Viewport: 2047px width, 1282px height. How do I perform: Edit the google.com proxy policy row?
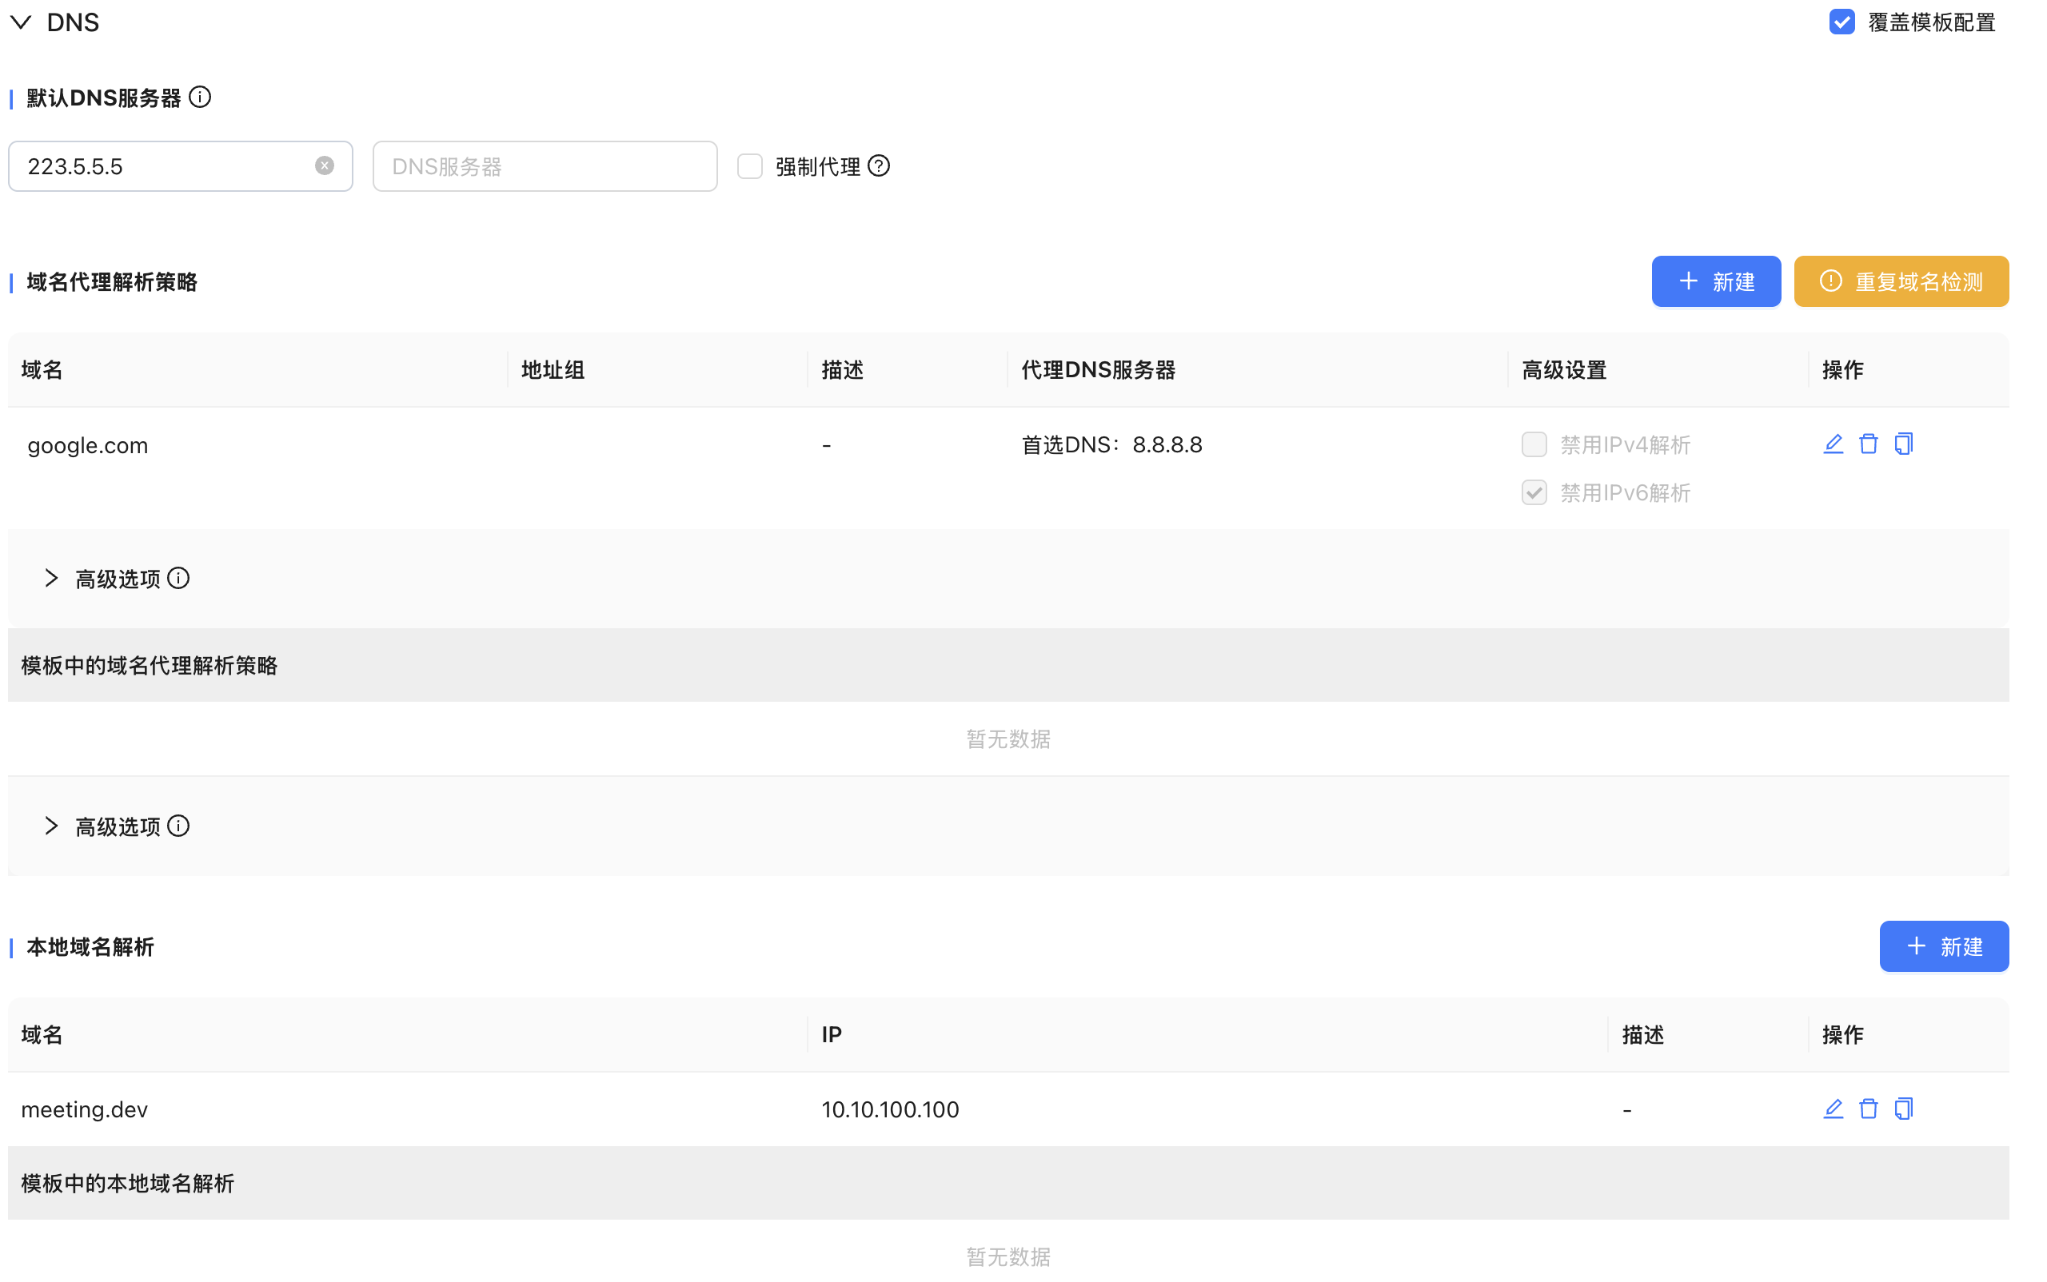click(x=1833, y=444)
